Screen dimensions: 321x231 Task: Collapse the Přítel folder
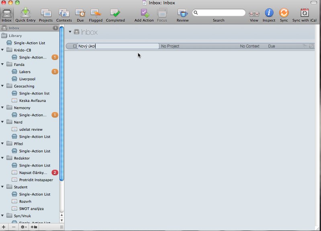2,144
